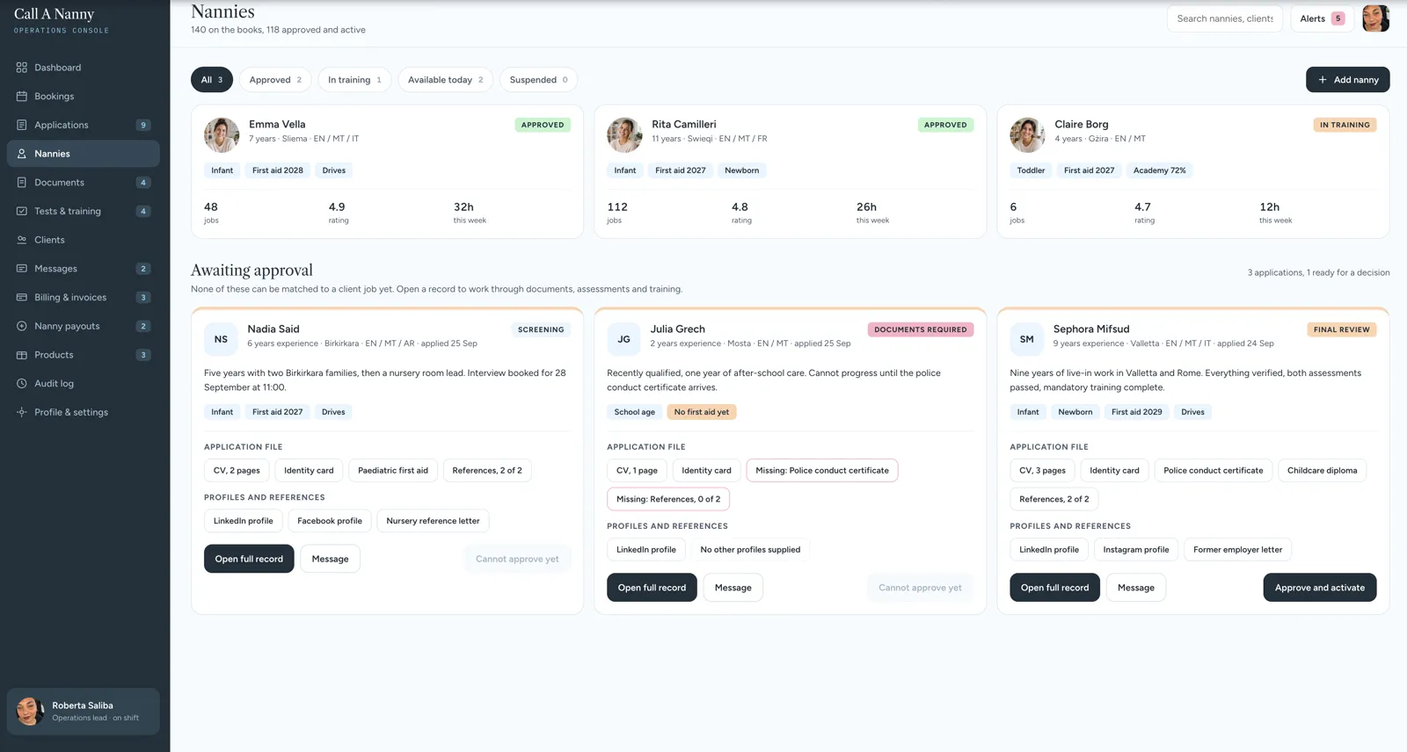Select the All filter tab
Image resolution: width=1407 pixels, height=752 pixels.
coord(212,80)
